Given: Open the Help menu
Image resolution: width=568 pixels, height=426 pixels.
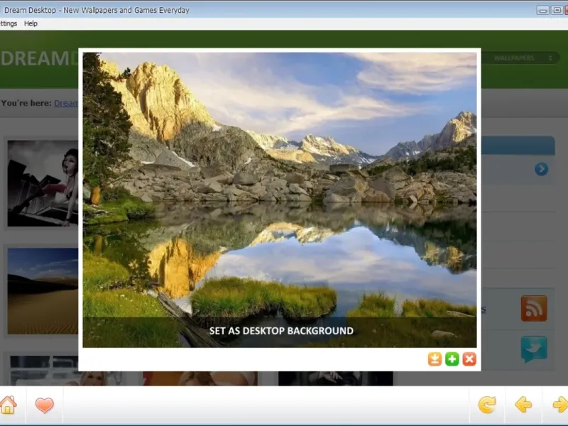Looking at the screenshot, I should pyautogui.click(x=31, y=23).
